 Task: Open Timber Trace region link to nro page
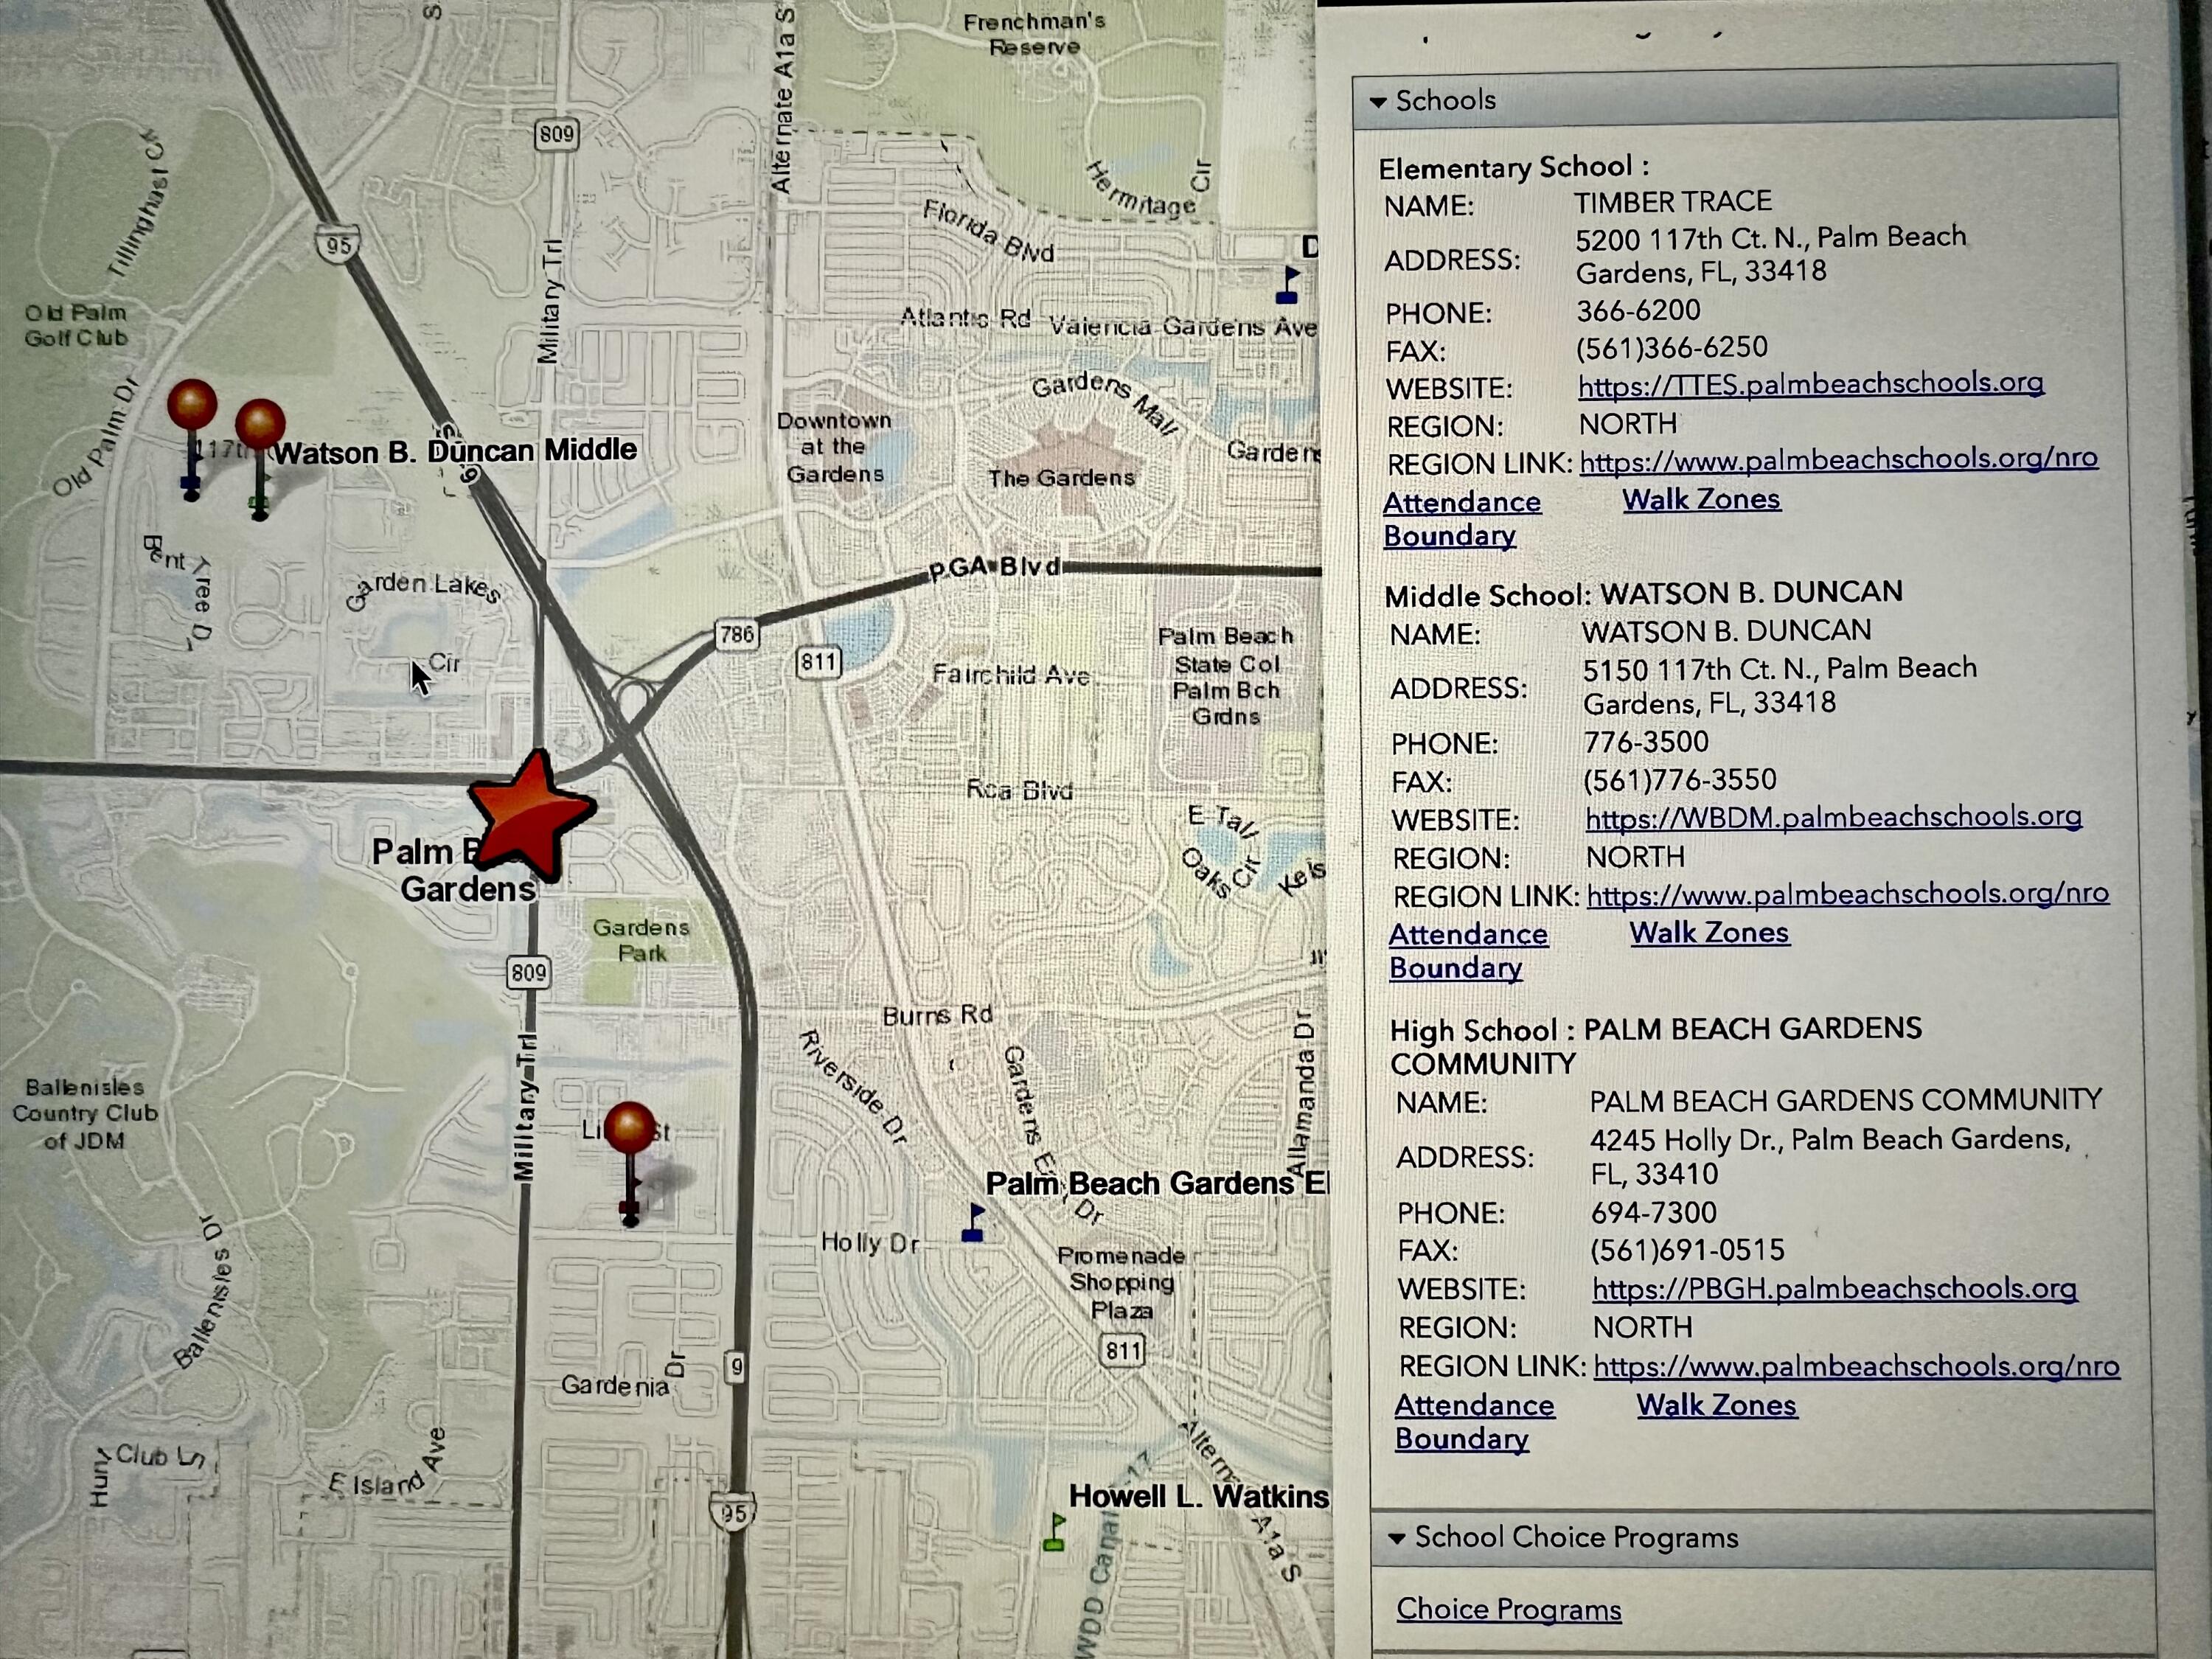point(1838,460)
